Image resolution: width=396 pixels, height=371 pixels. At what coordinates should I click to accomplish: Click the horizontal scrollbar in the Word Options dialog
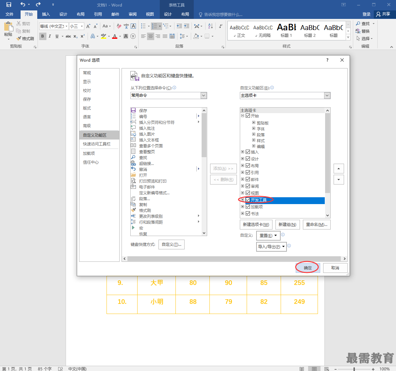click(x=235, y=259)
